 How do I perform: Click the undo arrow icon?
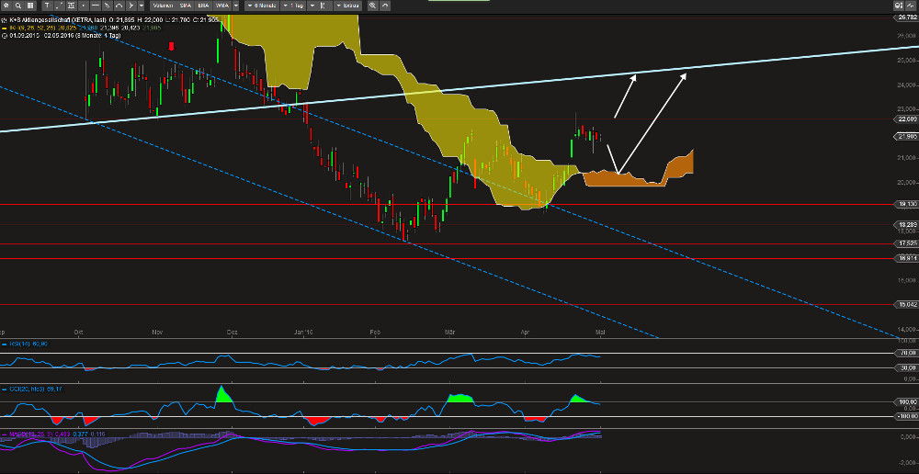(385, 6)
